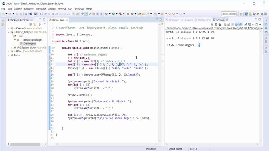Collapse the src folder
The image size is (269, 151).
tap(12, 36)
